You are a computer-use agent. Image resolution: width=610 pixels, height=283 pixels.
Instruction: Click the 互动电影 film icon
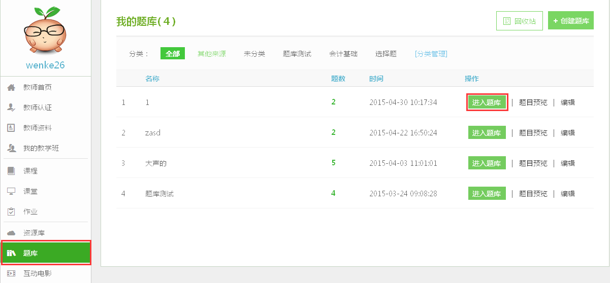11,273
